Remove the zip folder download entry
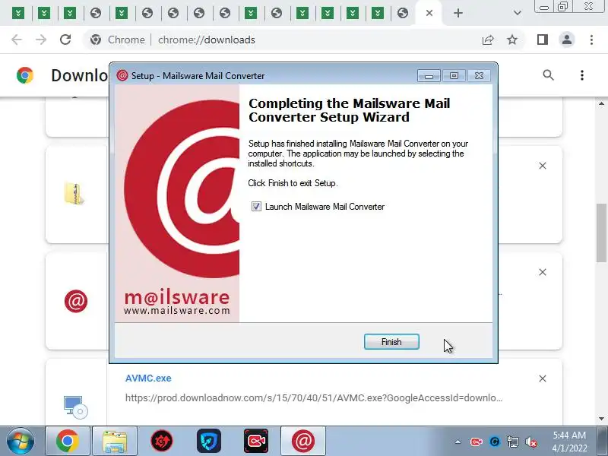 coord(543,166)
